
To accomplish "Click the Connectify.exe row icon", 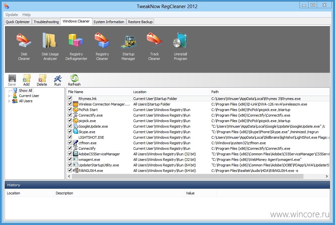I will coord(76,115).
